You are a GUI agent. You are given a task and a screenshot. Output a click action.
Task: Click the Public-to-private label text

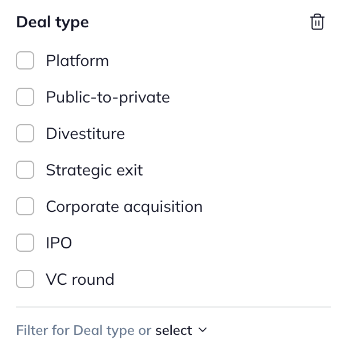click(x=108, y=97)
